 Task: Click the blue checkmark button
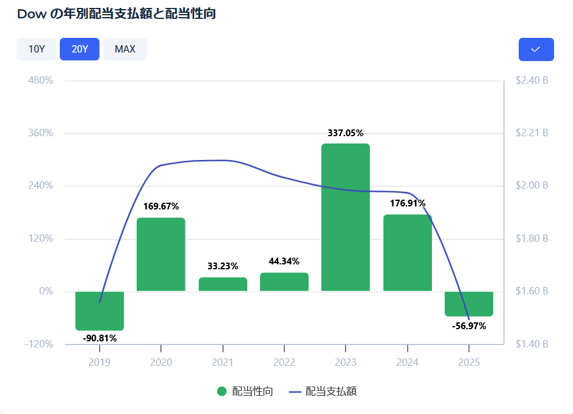[x=536, y=49]
